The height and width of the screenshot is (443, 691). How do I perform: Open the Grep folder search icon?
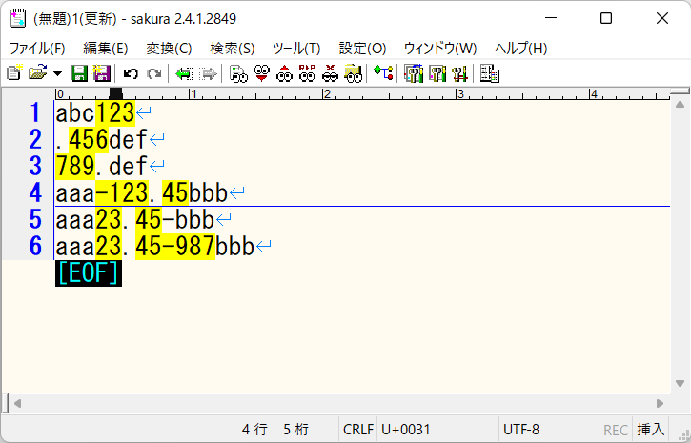coord(353,73)
